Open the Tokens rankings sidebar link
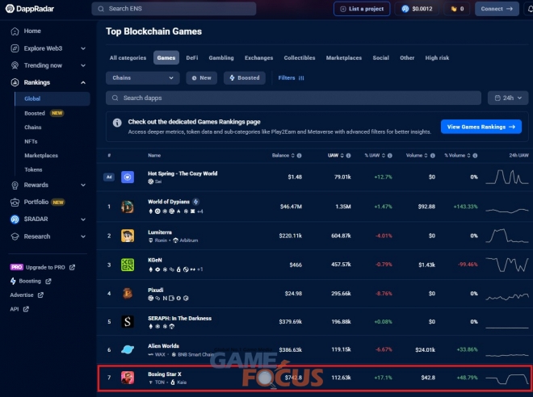 pos(33,169)
